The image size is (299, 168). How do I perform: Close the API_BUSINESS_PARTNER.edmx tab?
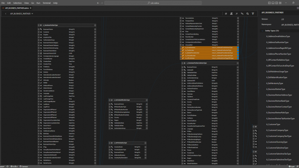tap(30, 8)
